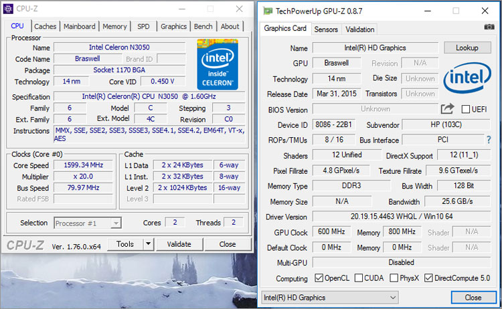The width and height of the screenshot is (502, 309).
Task: Click the GPU-Z Name field Intel(R) HD Graphics
Action: (x=375, y=47)
